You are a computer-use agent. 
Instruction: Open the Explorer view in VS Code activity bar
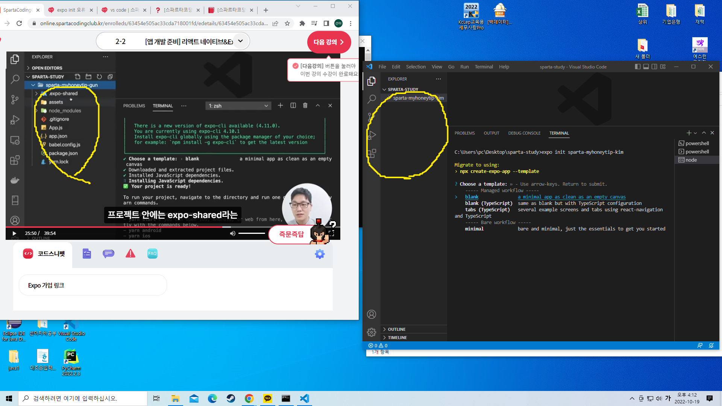tap(372, 81)
